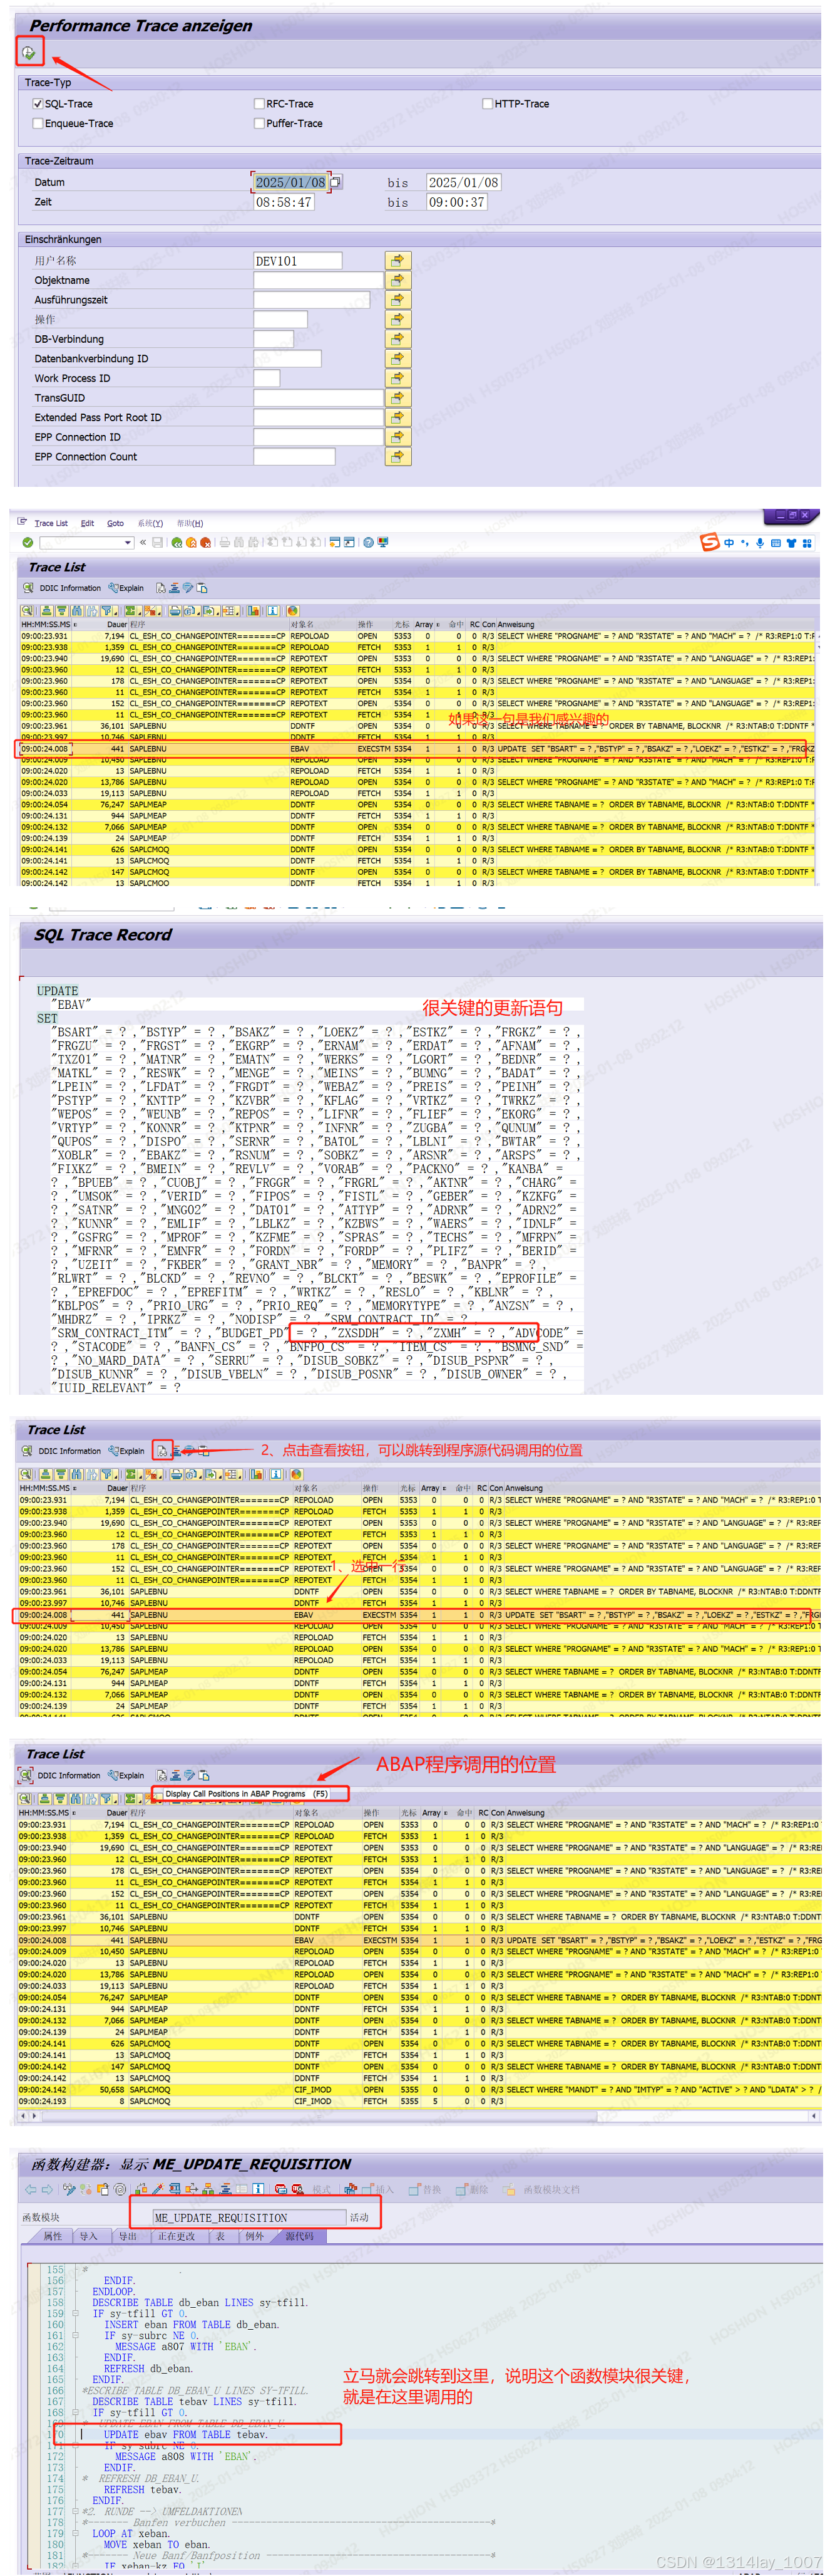Image resolution: width=825 pixels, height=2576 pixels.
Task: Enable the RFC-Trace checkbox
Action: coord(260,104)
